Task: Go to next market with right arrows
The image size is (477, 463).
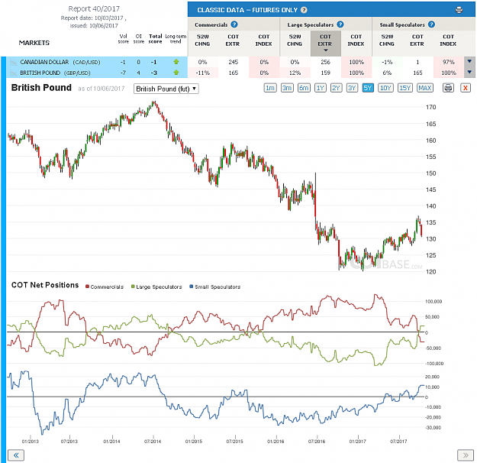Action: (x=466, y=455)
